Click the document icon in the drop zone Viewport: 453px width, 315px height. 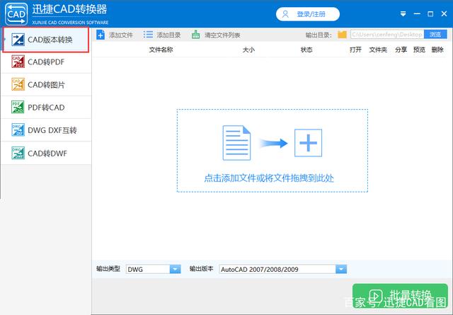236,143
